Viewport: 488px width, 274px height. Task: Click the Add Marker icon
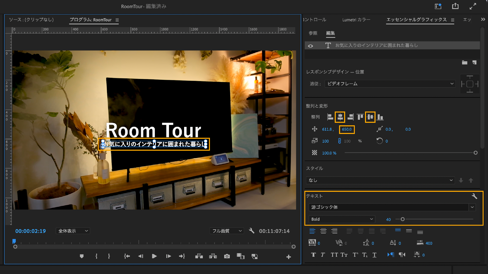(x=82, y=256)
